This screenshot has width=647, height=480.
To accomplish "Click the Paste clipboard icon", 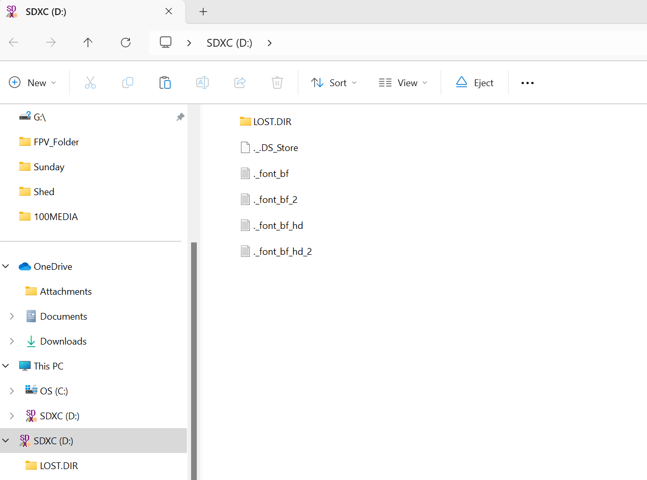I will click(165, 83).
